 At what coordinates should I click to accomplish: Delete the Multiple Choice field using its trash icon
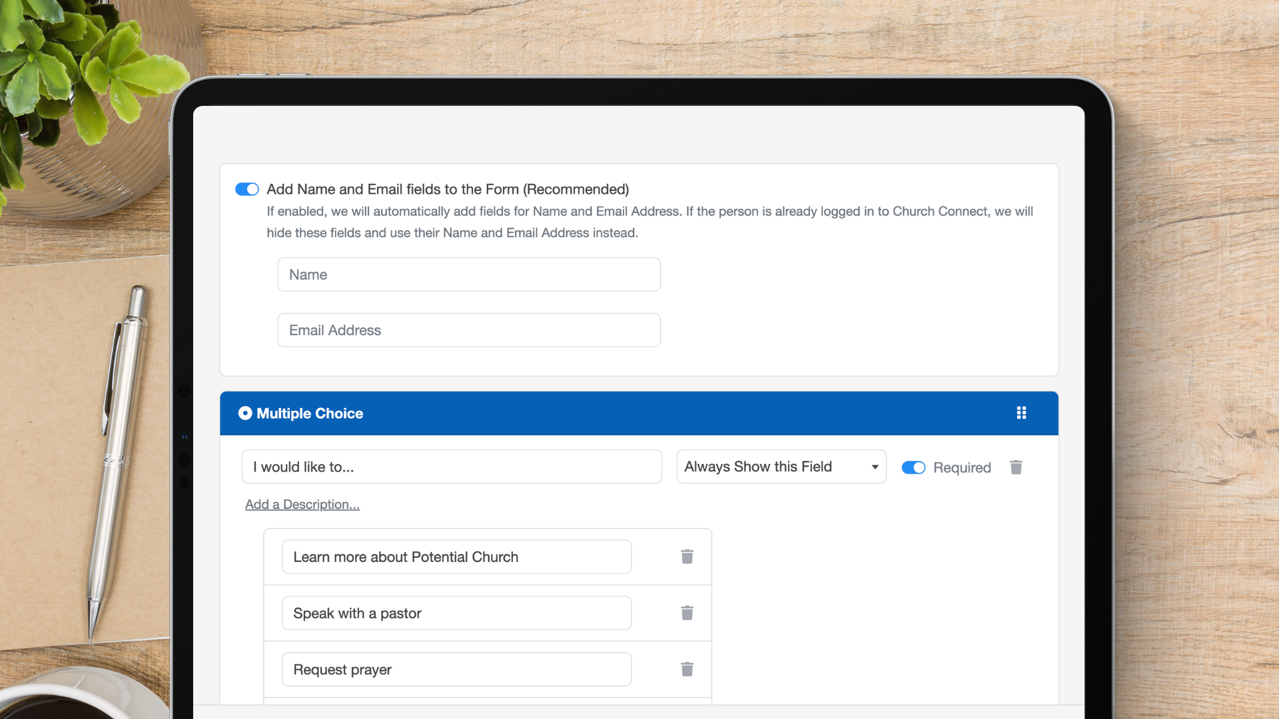click(1015, 467)
